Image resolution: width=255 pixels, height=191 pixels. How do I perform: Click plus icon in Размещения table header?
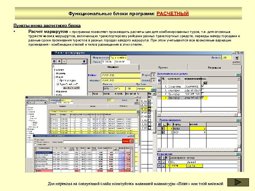[164, 158]
